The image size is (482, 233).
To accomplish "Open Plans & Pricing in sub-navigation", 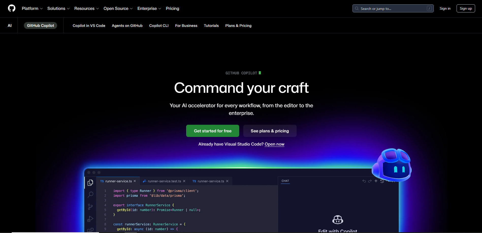I will [x=238, y=26].
